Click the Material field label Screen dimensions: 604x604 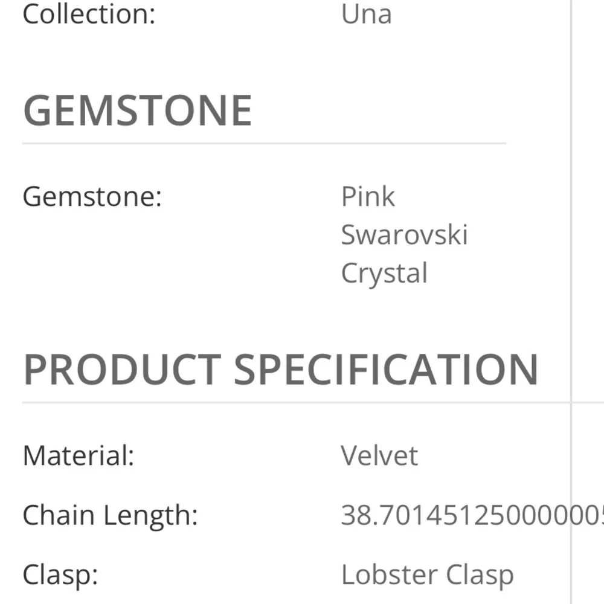pyautogui.click(x=78, y=455)
